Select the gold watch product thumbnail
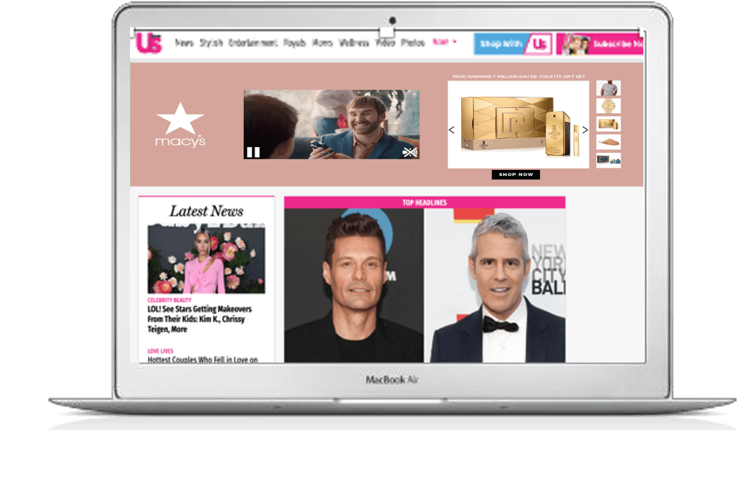 point(609,106)
